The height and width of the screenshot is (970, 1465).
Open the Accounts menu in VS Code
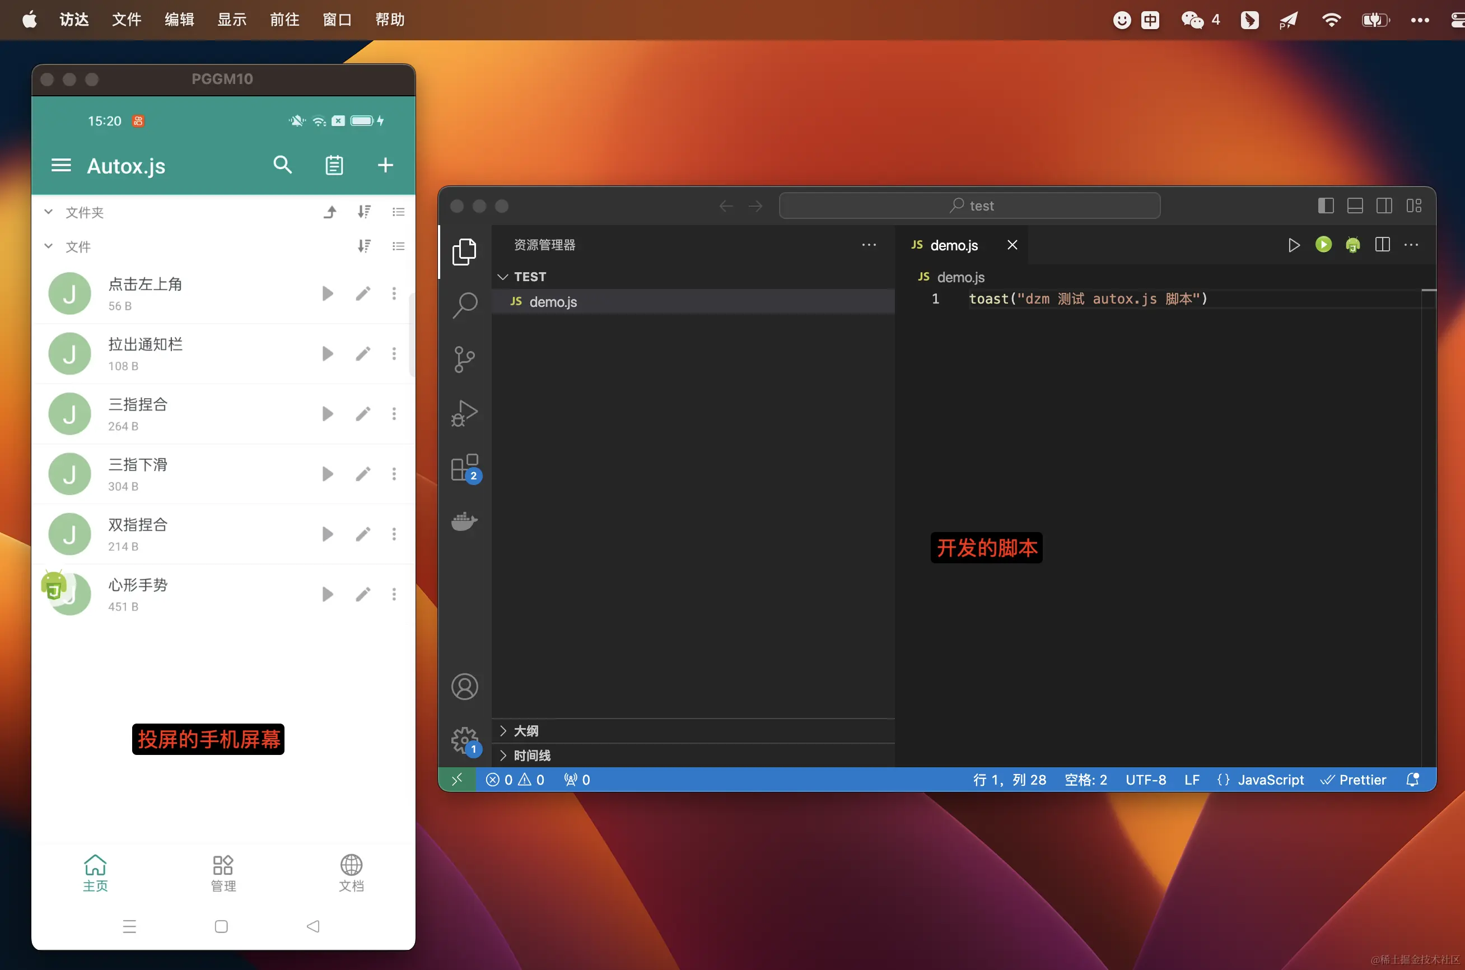(x=464, y=687)
